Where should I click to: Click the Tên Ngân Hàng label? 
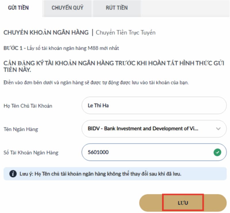click(x=21, y=129)
